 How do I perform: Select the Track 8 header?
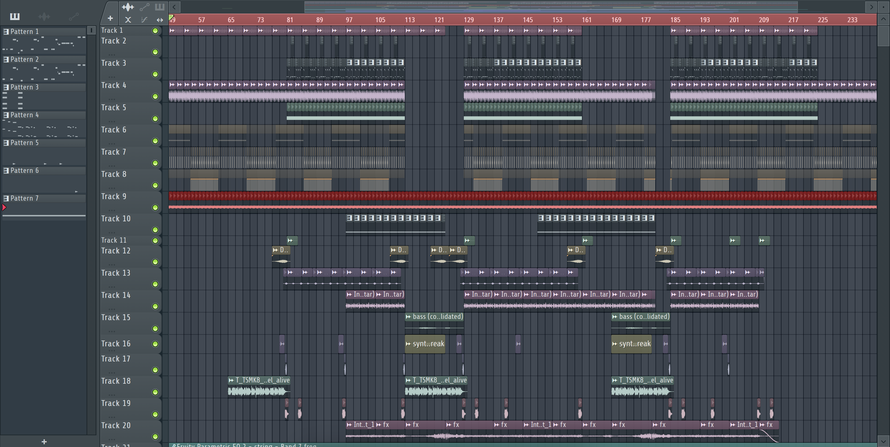pyautogui.click(x=131, y=180)
